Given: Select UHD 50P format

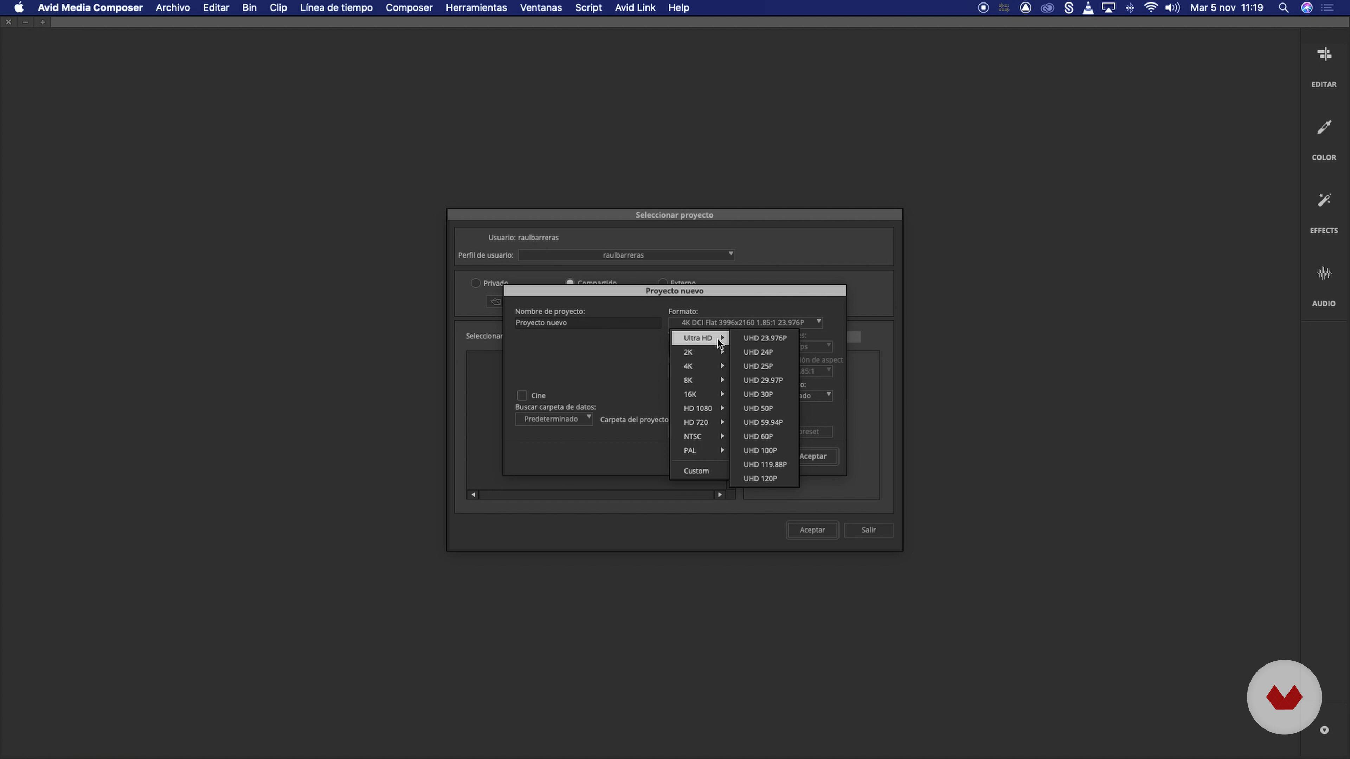Looking at the screenshot, I should (765, 409).
